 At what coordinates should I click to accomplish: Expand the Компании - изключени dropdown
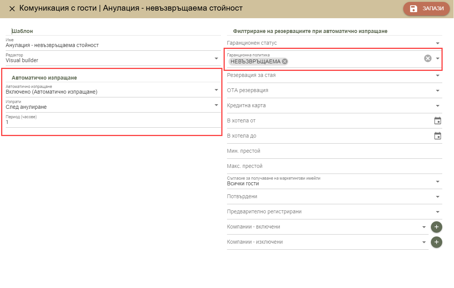coord(327,242)
